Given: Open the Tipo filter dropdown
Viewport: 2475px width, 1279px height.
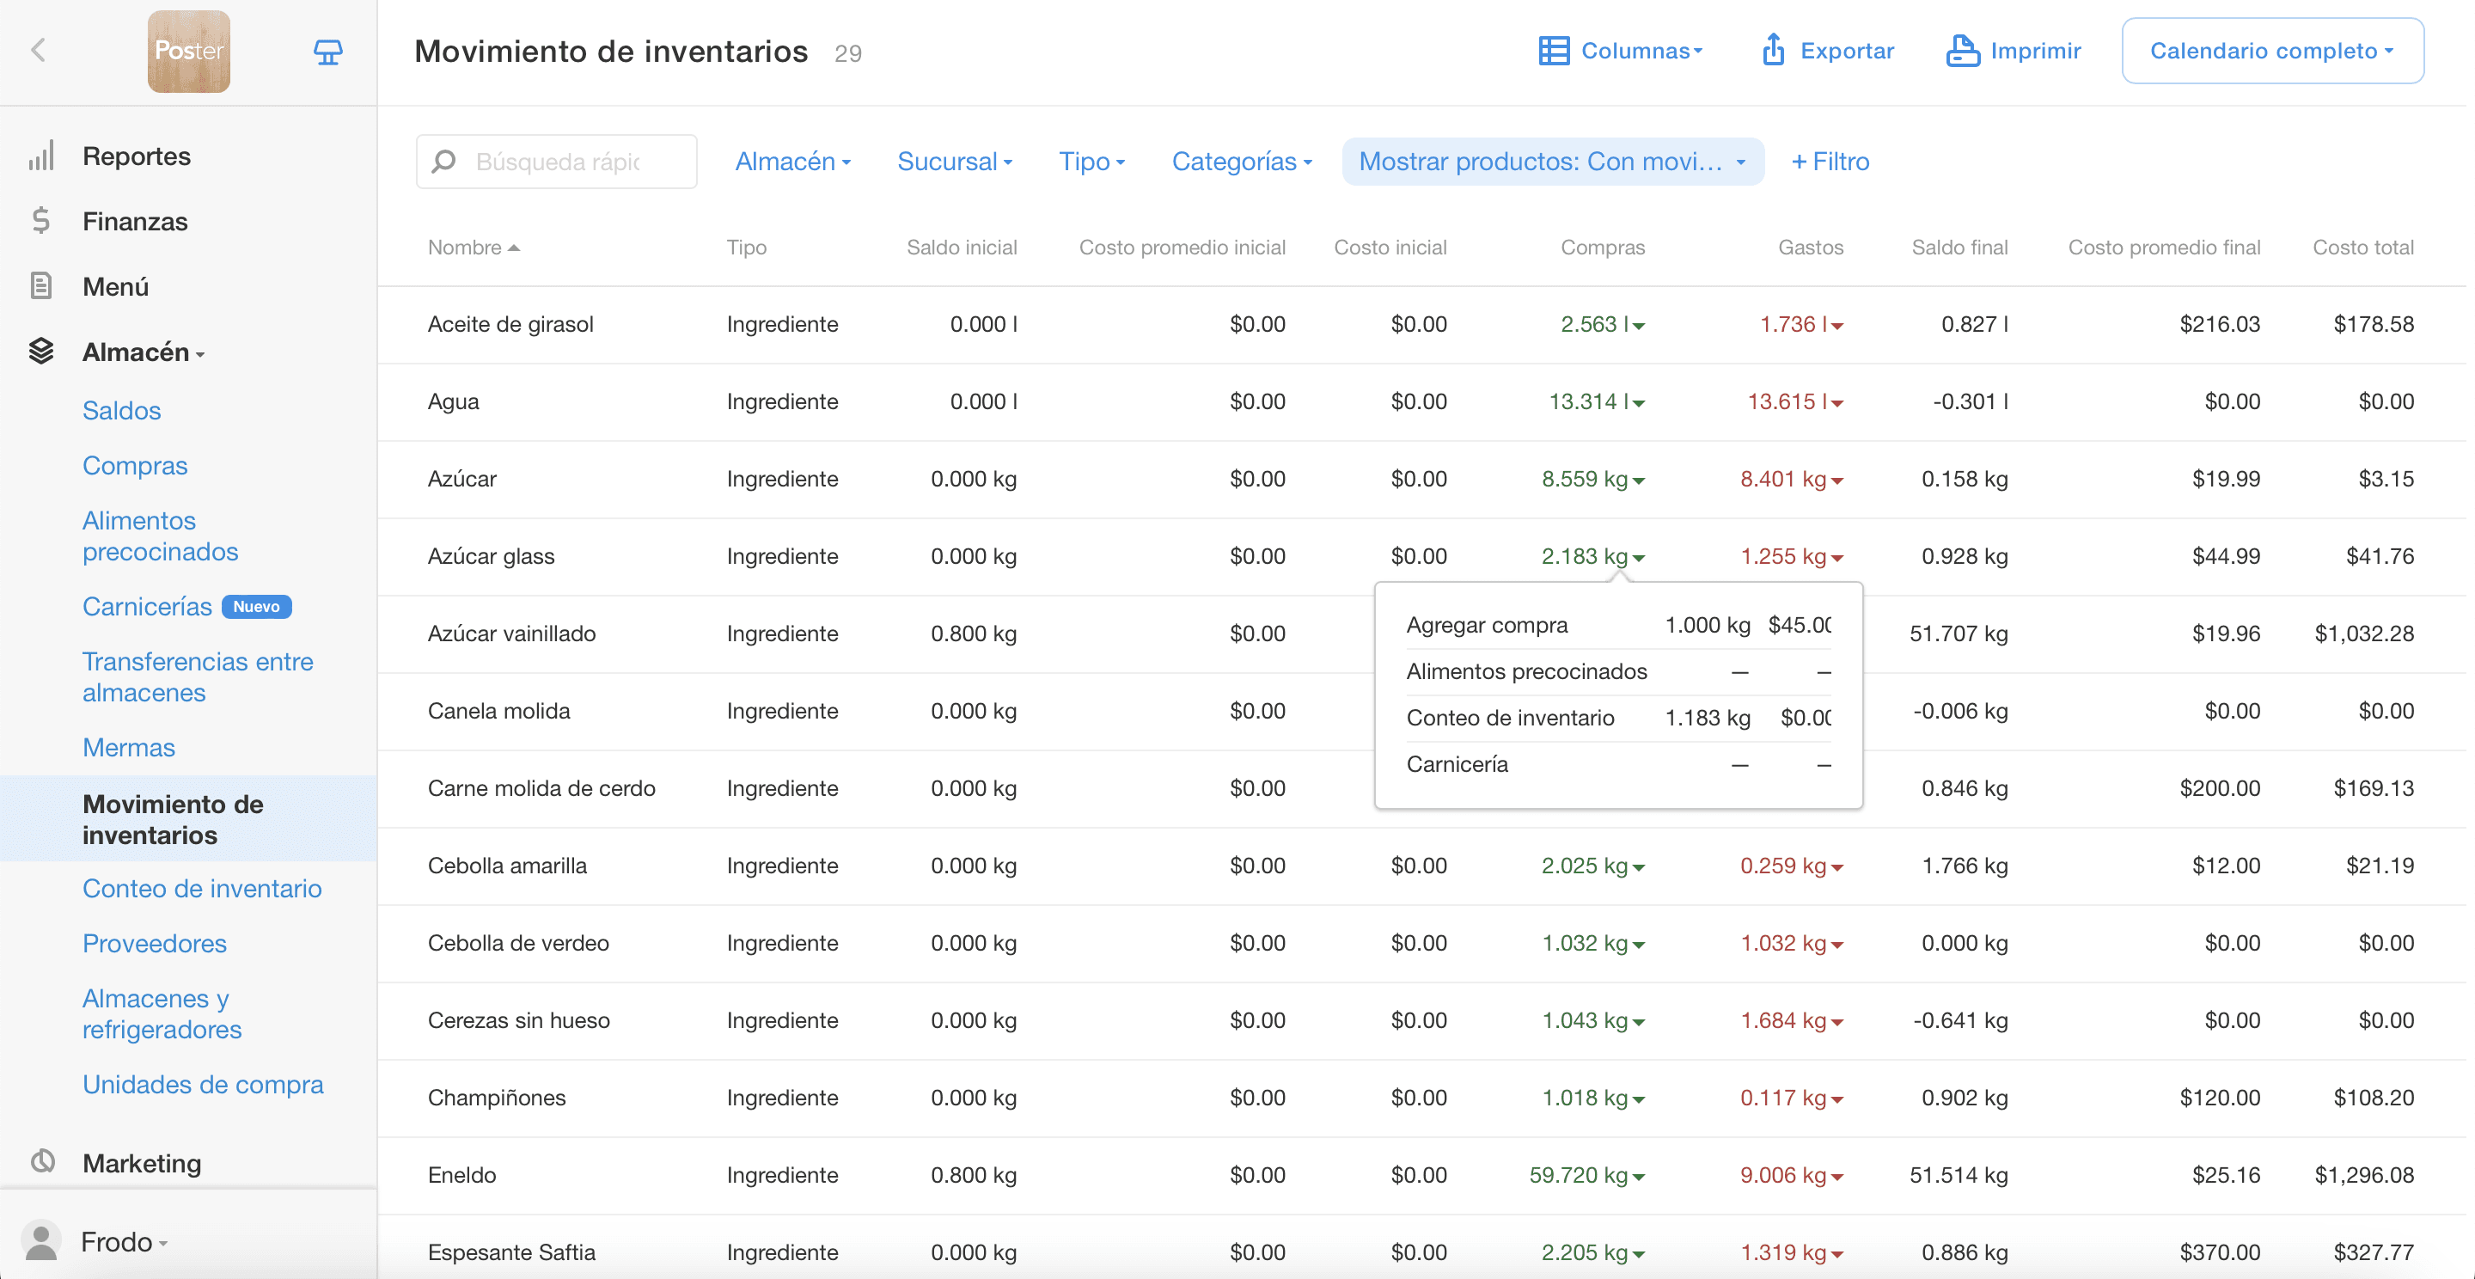Looking at the screenshot, I should pos(1091,162).
